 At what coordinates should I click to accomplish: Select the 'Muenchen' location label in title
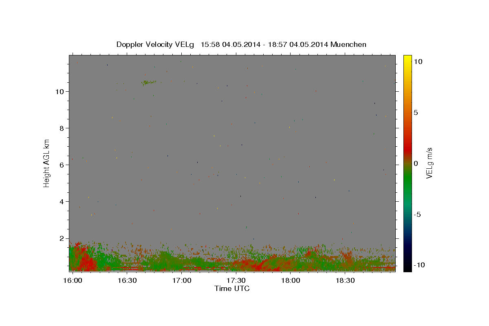348,44
